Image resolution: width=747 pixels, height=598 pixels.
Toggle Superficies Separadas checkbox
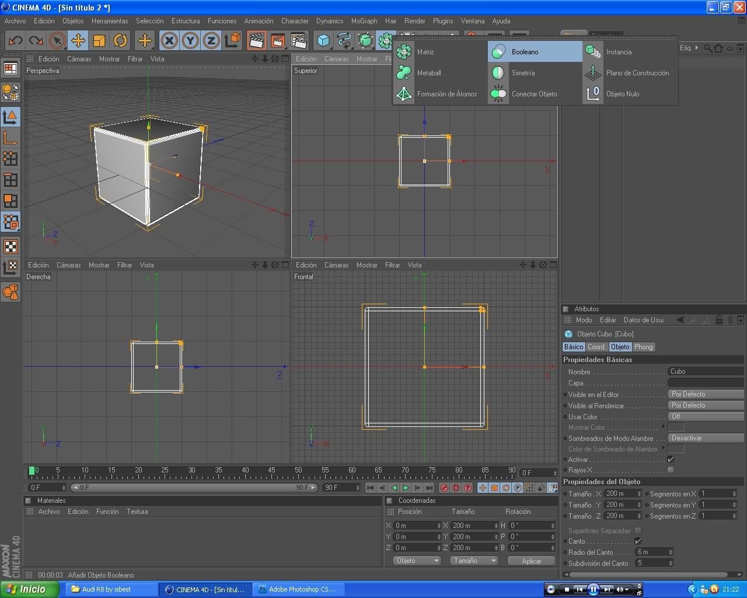(638, 530)
